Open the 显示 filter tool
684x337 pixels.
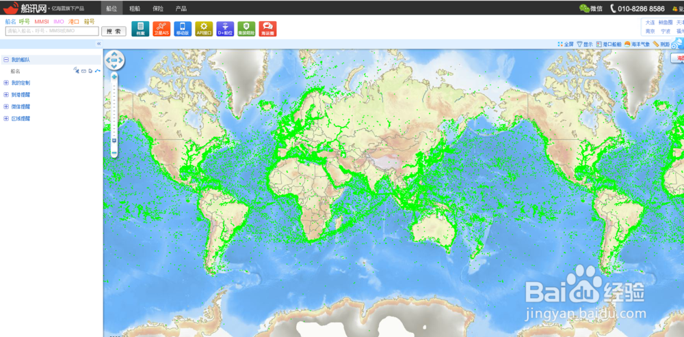(x=585, y=44)
